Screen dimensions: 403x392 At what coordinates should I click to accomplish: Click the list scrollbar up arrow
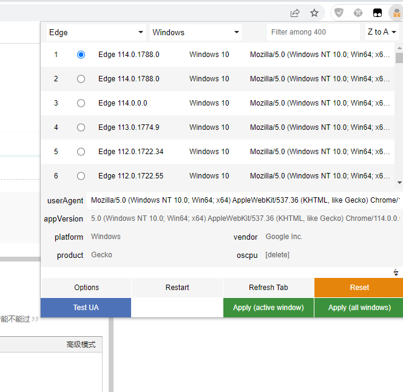(x=399, y=48)
